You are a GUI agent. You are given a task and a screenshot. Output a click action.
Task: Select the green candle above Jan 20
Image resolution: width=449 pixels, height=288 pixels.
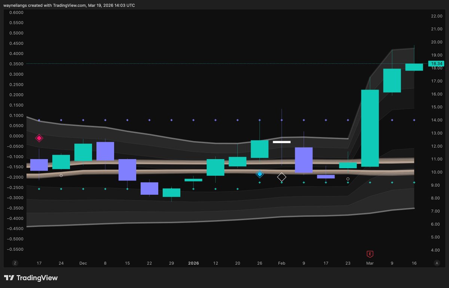point(238,162)
